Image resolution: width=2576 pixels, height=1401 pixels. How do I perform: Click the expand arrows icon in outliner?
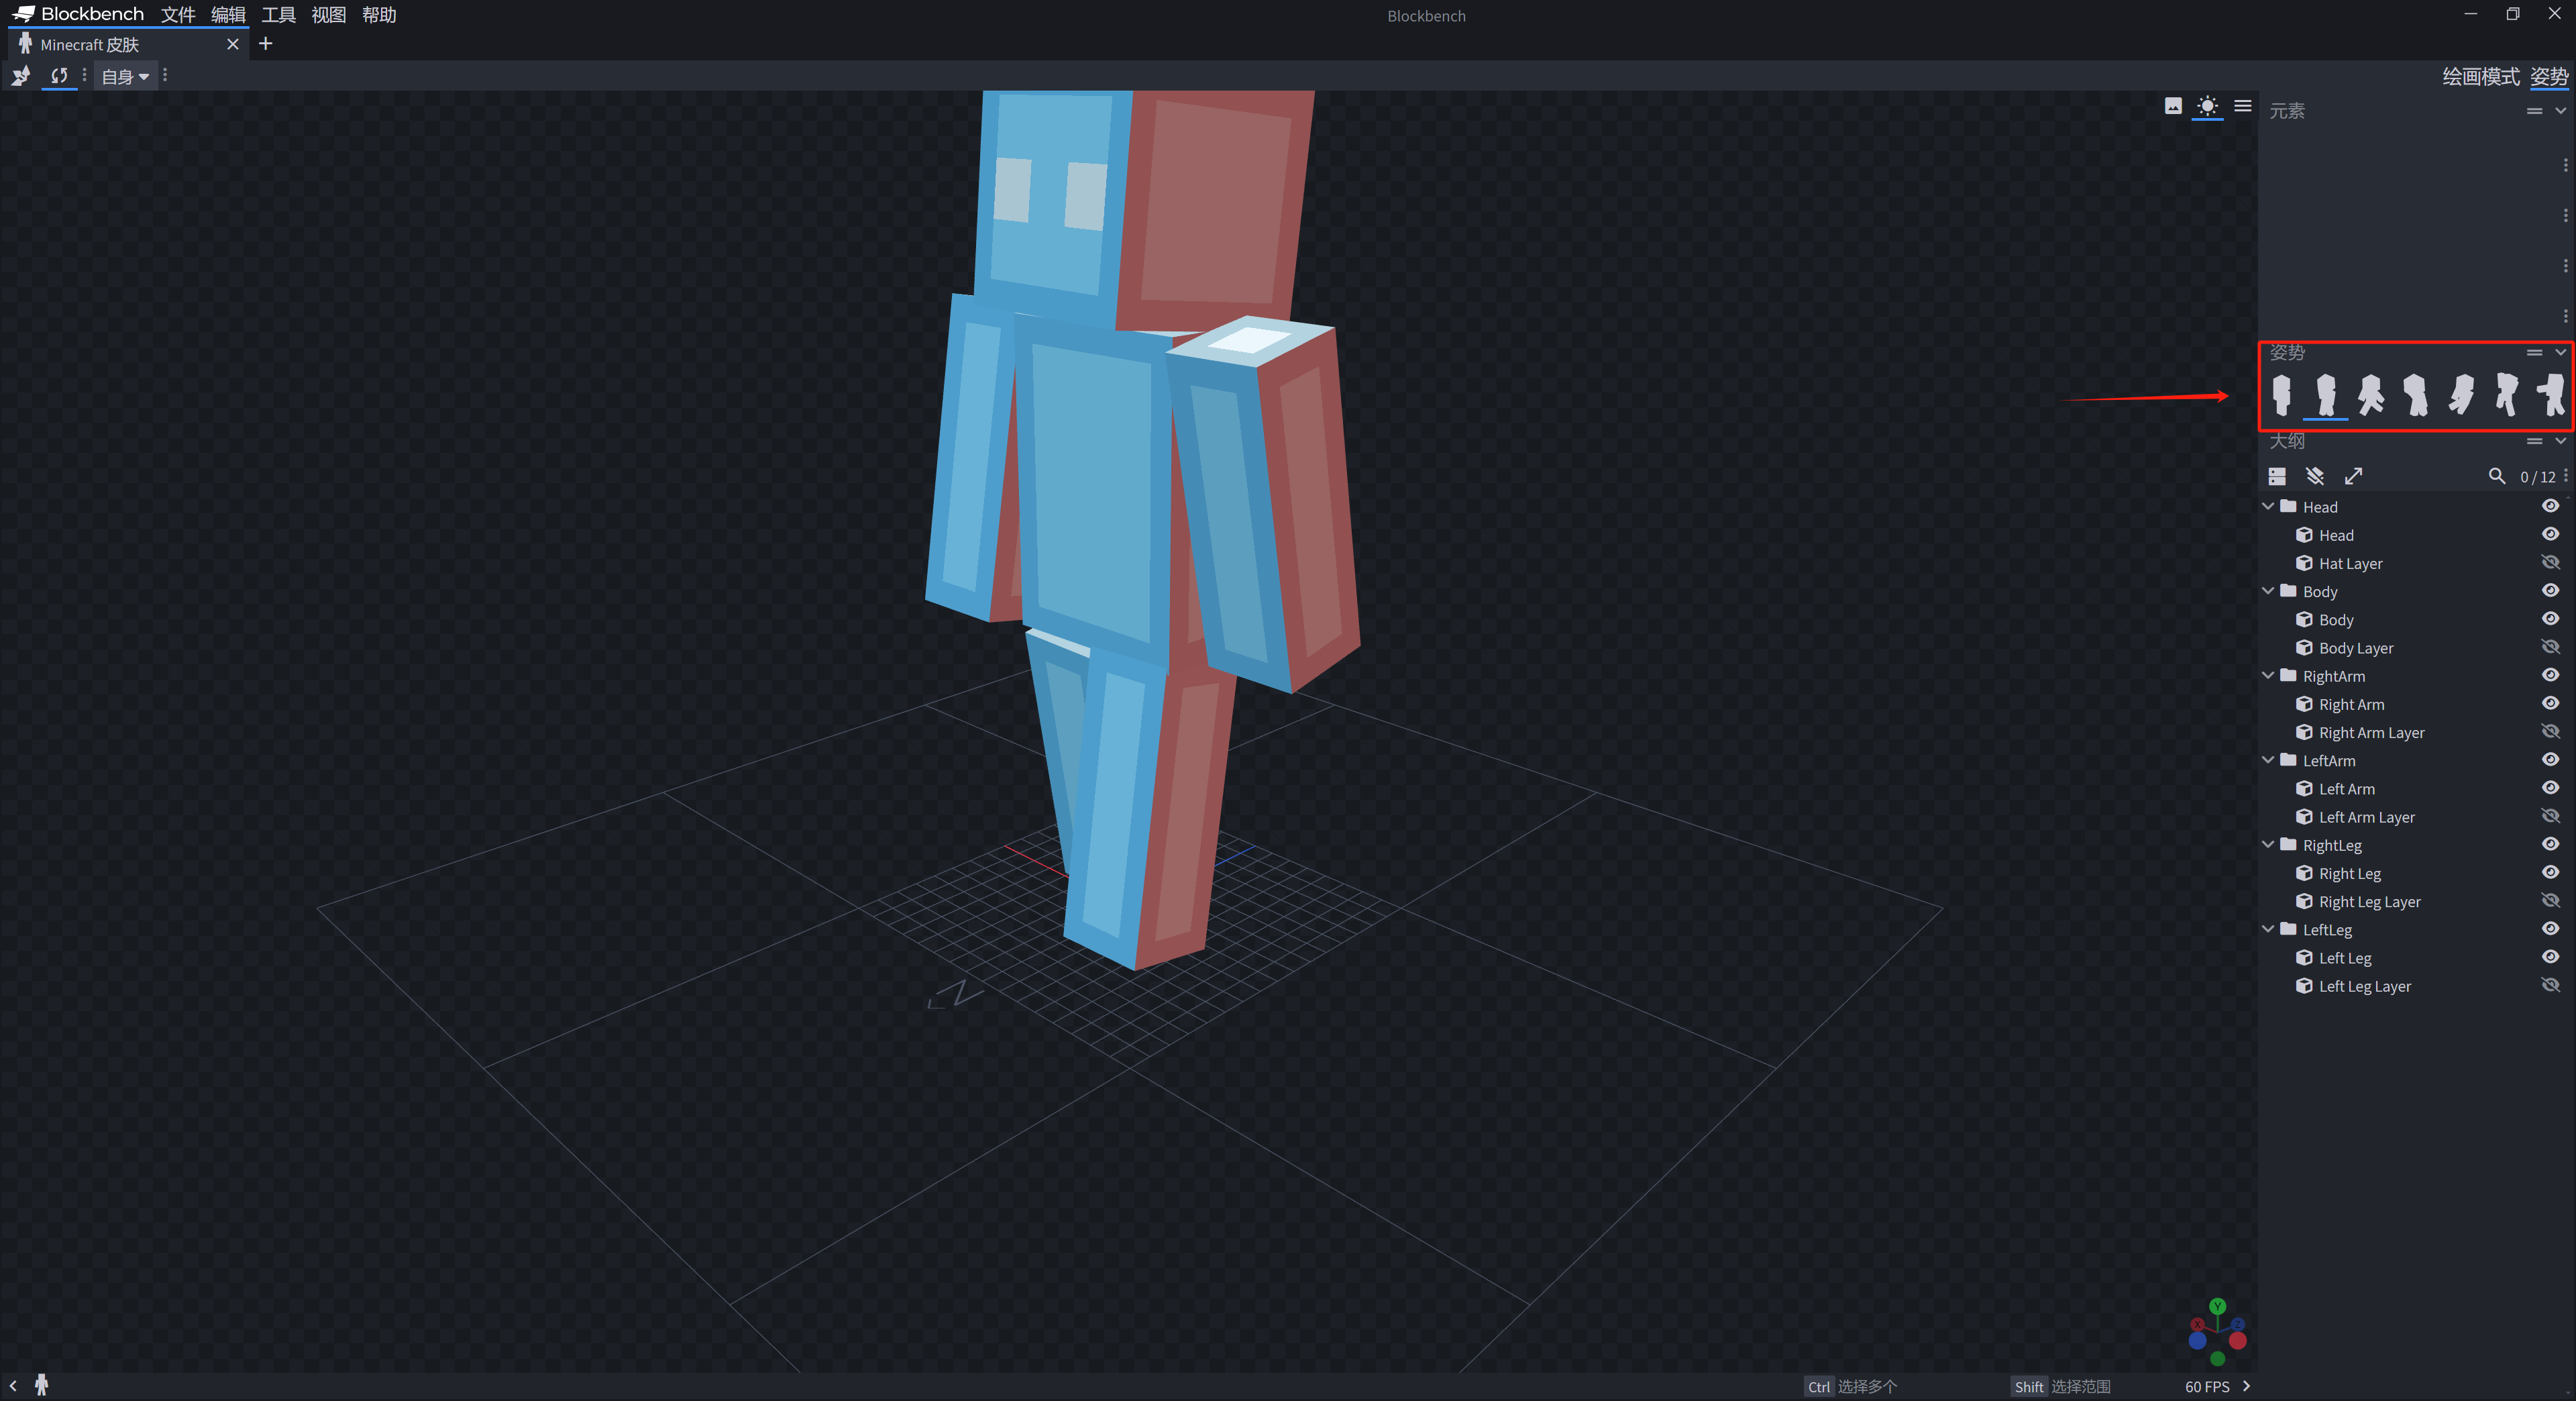click(2353, 476)
